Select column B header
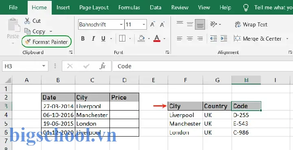Screen dimensions: 293x150 point(58,80)
